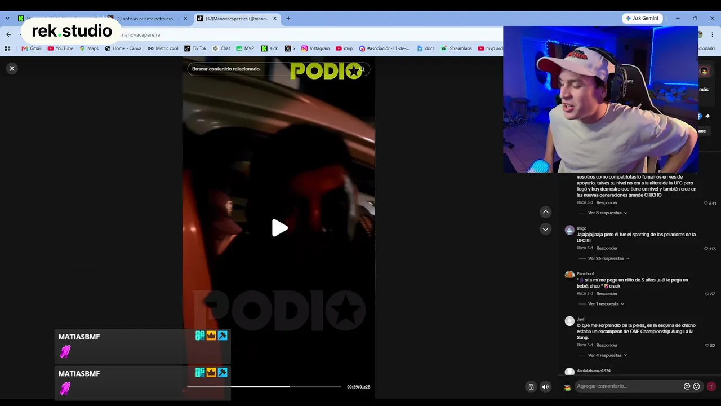This screenshot has height=406, width=721.
Task: Close the Mariovacapereira TikTok tab
Action: tap(275, 19)
